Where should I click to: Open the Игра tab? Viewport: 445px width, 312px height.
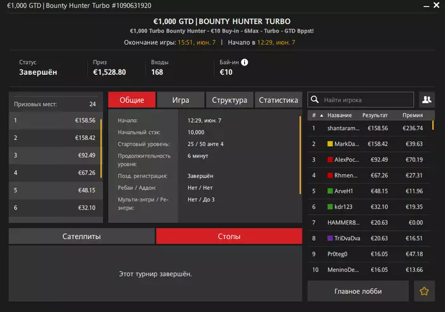point(181,100)
